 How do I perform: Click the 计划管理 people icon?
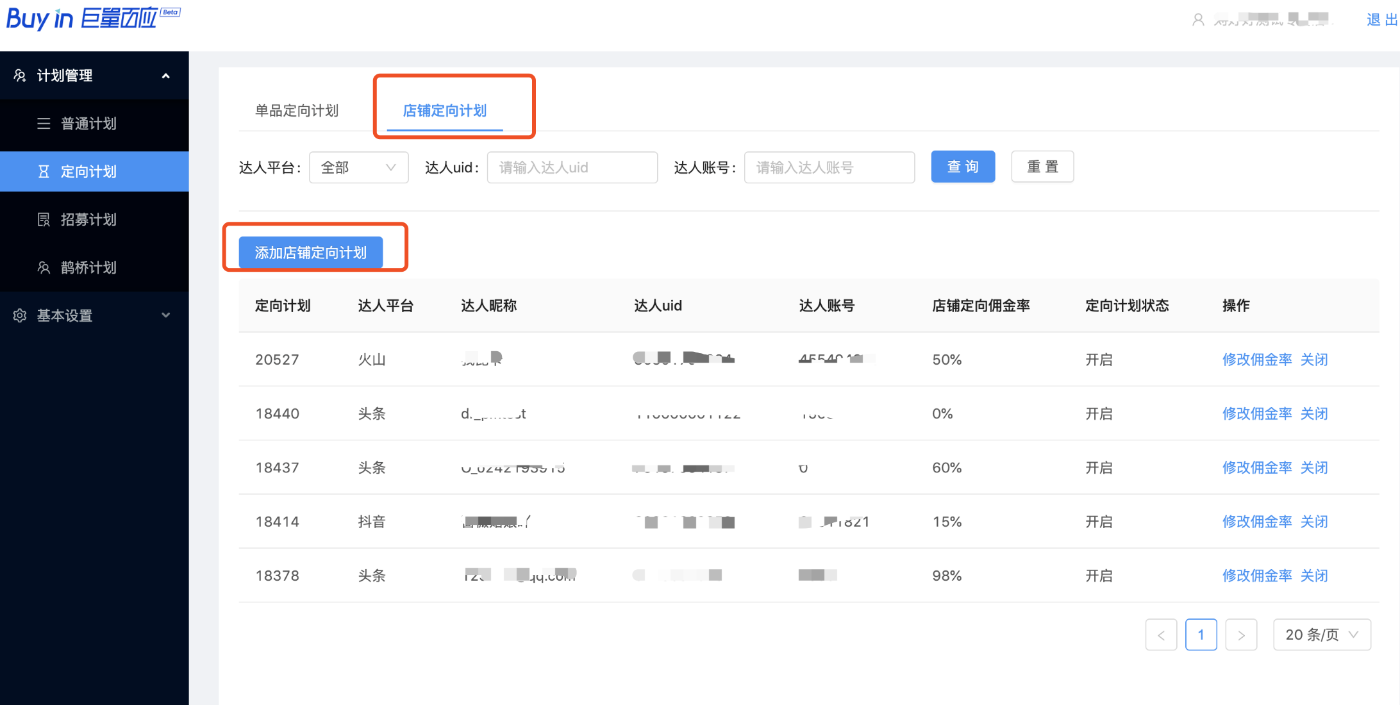pyautogui.click(x=20, y=76)
